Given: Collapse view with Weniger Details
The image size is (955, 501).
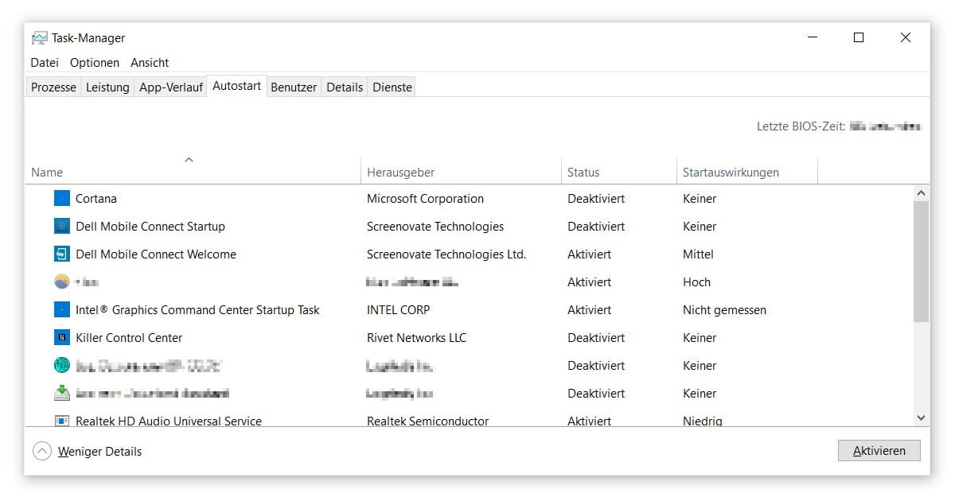Looking at the screenshot, I should tap(88, 451).
